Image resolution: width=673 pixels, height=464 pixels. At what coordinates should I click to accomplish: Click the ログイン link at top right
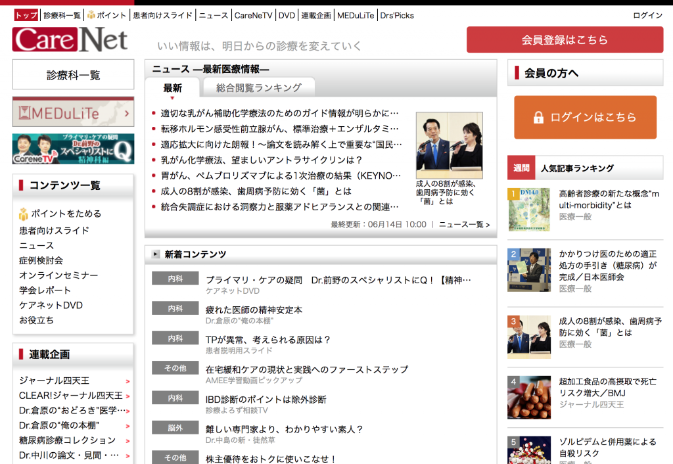pos(647,16)
